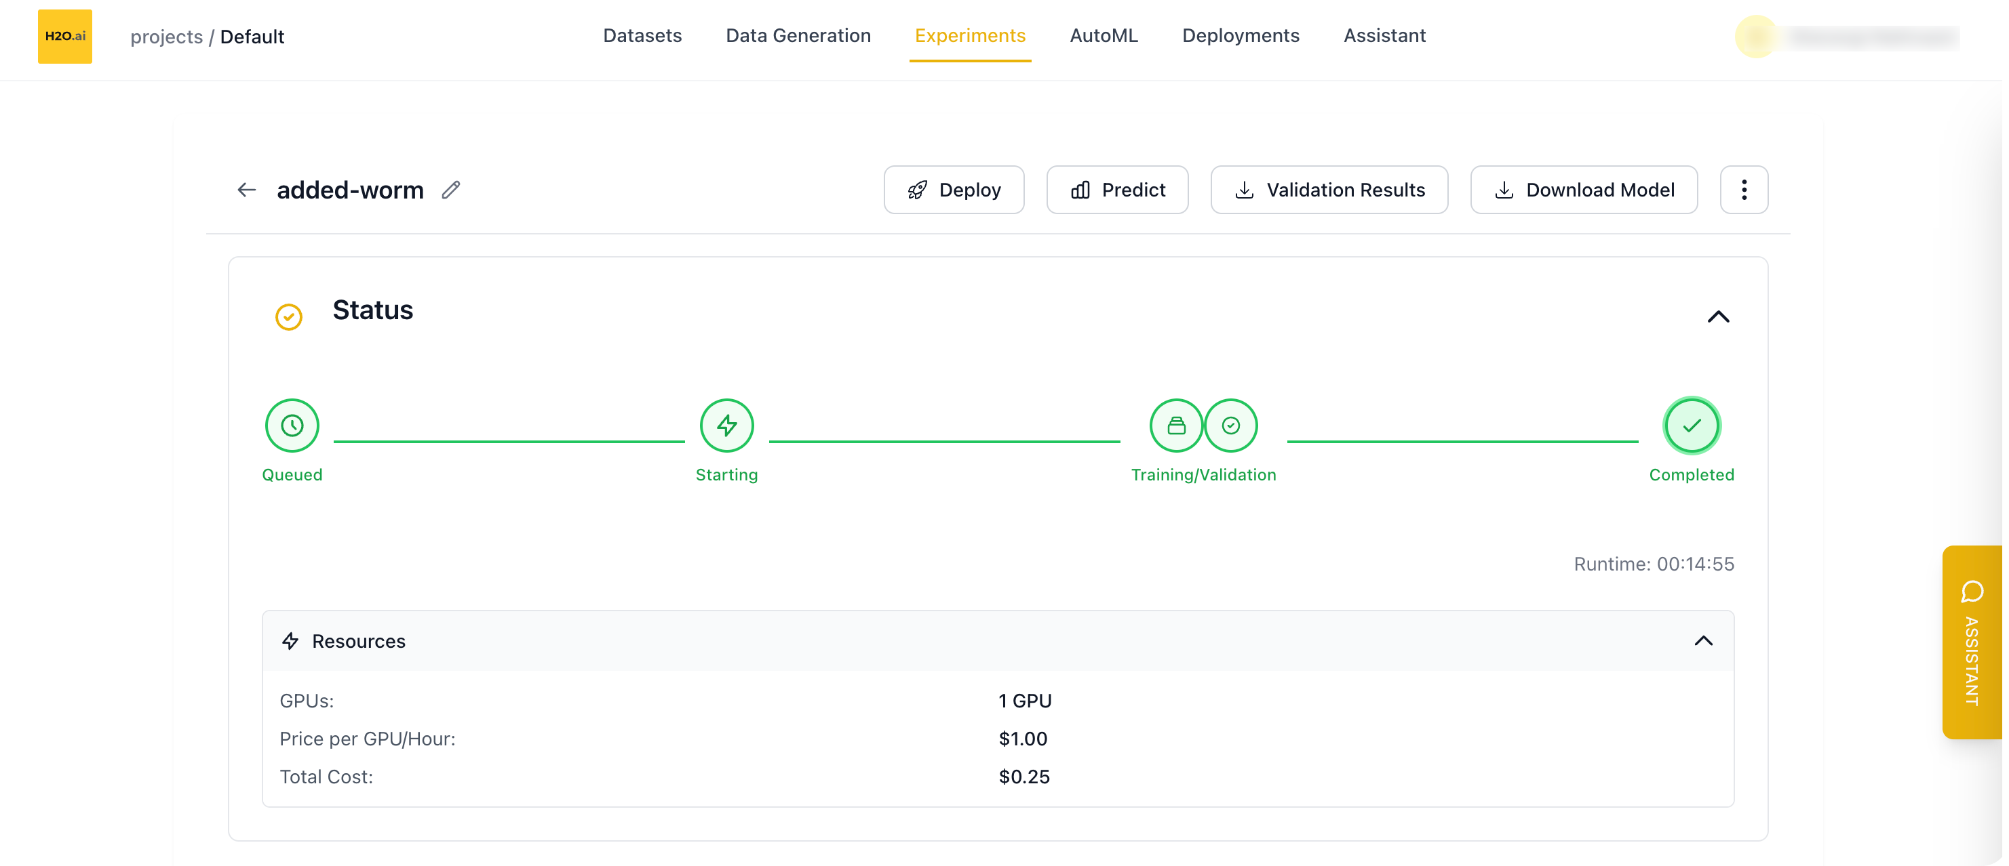This screenshot has height=866, width=2009.
Task: Click the GPUs: label
Action: point(307,701)
